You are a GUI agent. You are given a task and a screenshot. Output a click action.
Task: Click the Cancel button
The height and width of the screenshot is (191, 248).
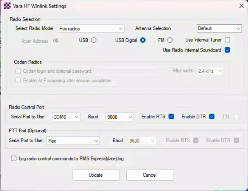pos(150,175)
